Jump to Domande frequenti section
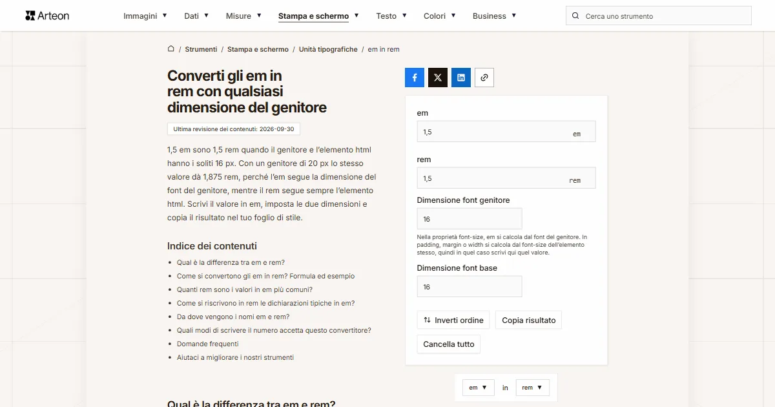 [208, 344]
